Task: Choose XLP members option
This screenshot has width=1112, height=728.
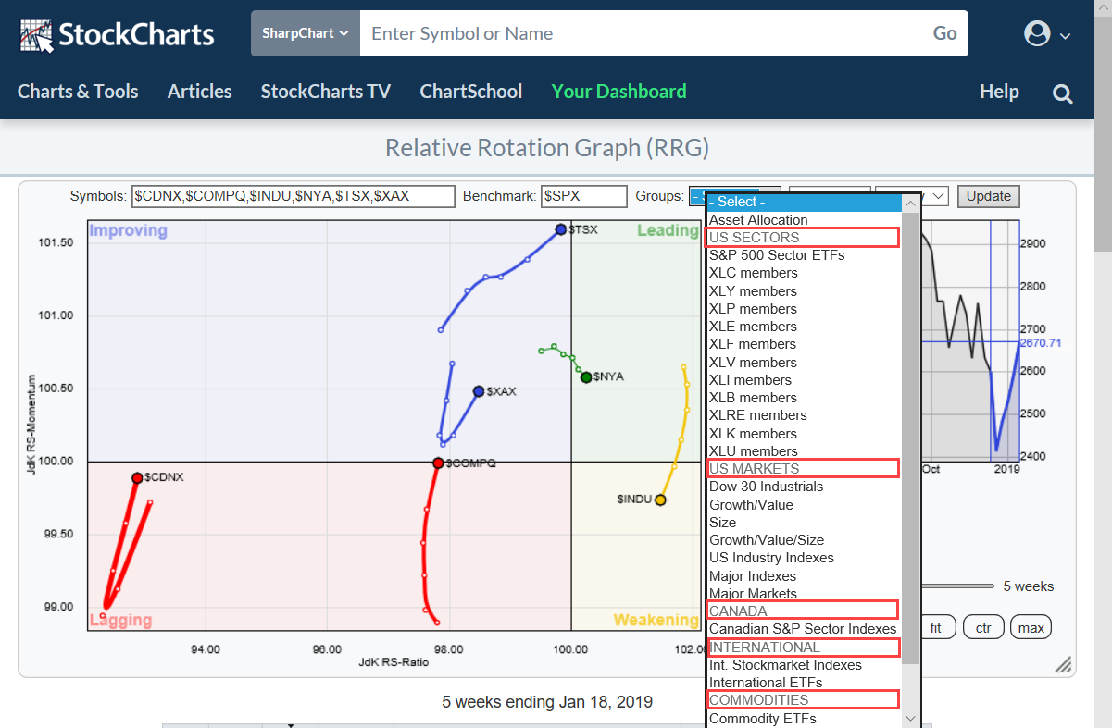Action: (x=803, y=309)
